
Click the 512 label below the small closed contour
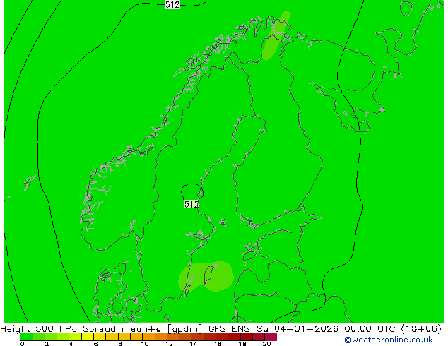191,204
